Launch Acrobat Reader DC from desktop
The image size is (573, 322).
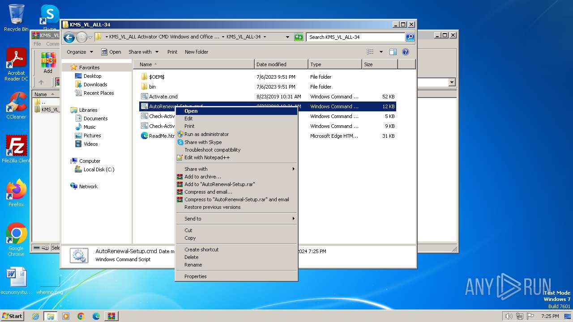click(x=16, y=65)
